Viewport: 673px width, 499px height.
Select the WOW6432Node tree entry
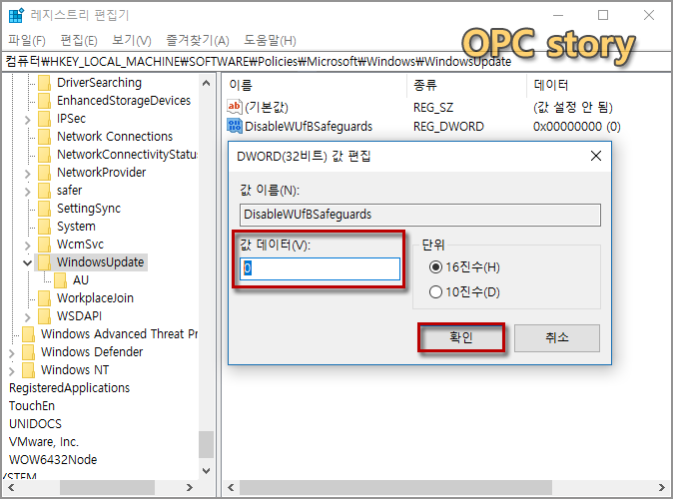click(x=53, y=460)
